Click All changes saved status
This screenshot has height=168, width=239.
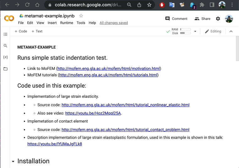[x=114, y=23]
